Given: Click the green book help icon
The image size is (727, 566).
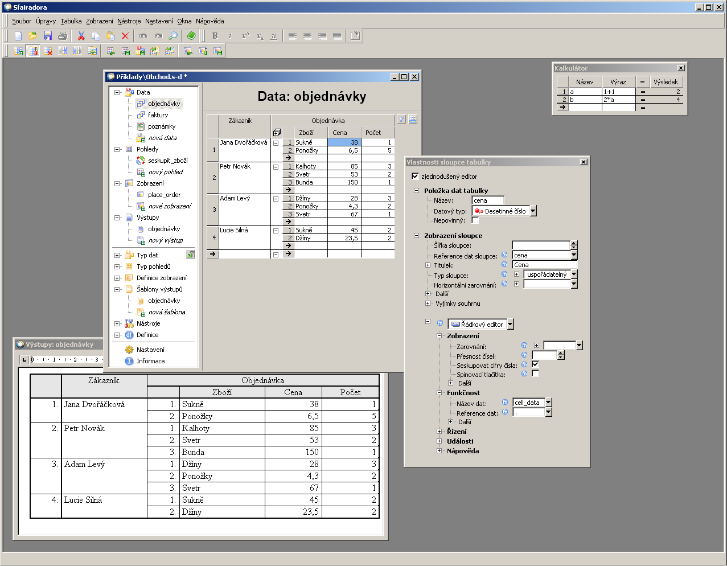Looking at the screenshot, I should point(191,36).
